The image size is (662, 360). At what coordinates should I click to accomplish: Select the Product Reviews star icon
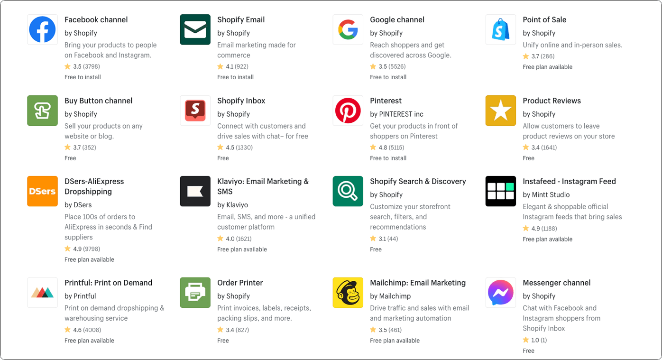[x=500, y=111]
